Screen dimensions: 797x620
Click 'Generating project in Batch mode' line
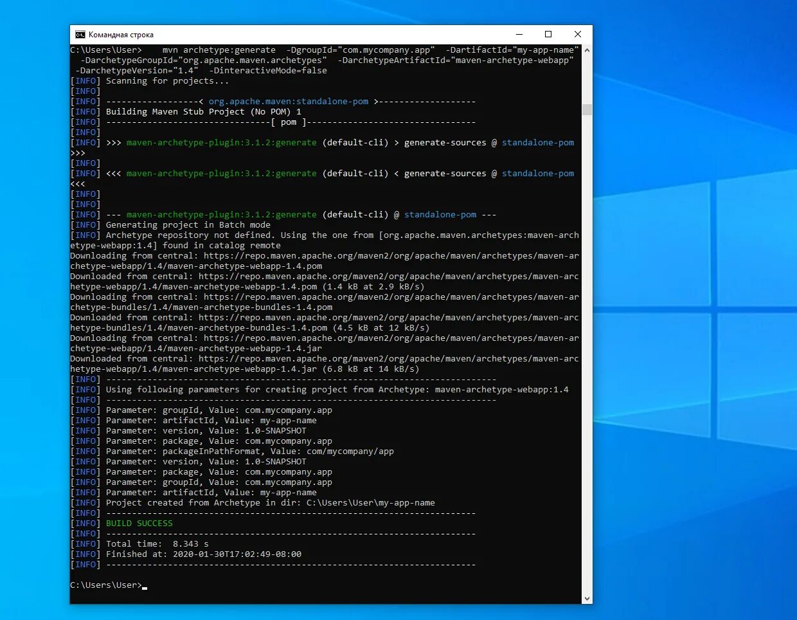point(188,225)
